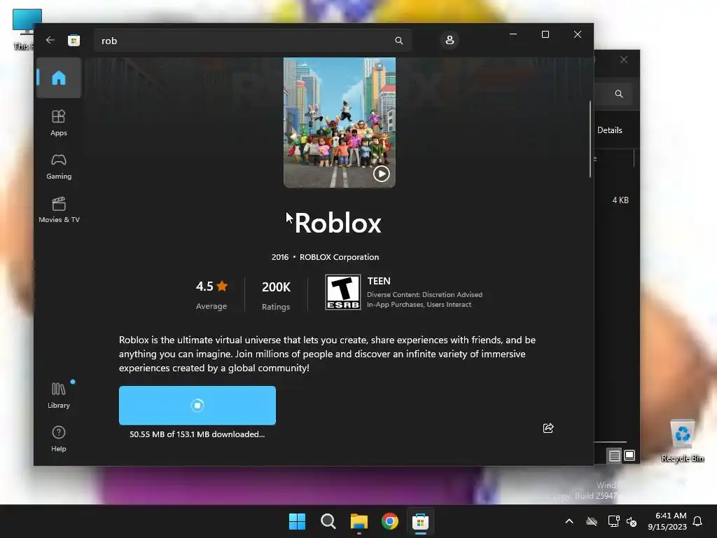
Task: Click the network status tray icon
Action: [x=613, y=521]
